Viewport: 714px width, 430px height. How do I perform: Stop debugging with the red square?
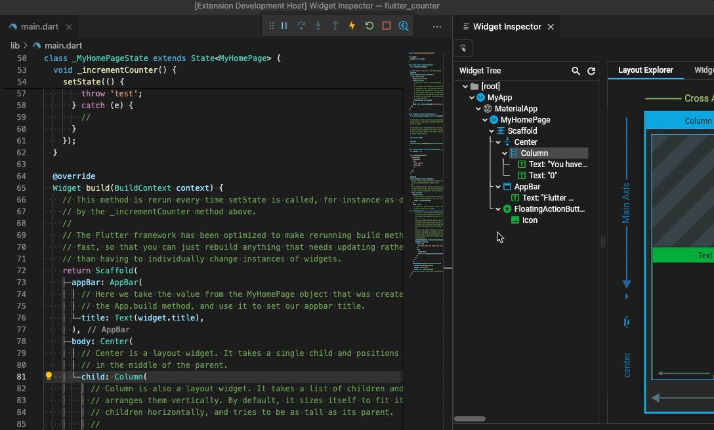(387, 26)
